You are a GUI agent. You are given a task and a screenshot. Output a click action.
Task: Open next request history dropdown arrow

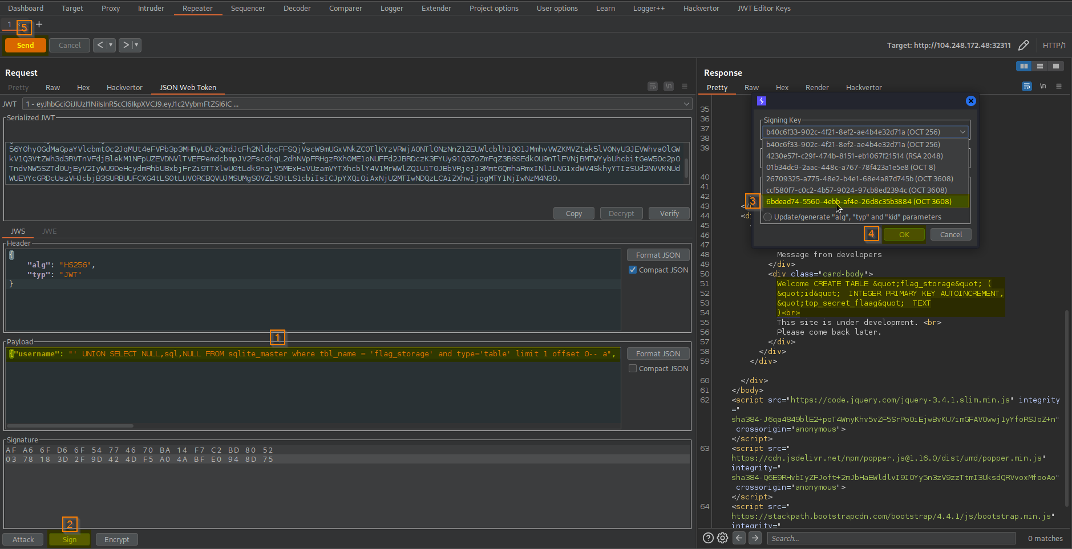[x=136, y=45]
